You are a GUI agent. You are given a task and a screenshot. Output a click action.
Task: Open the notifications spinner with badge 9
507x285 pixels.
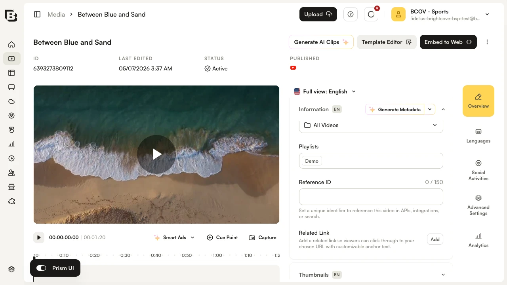click(371, 14)
